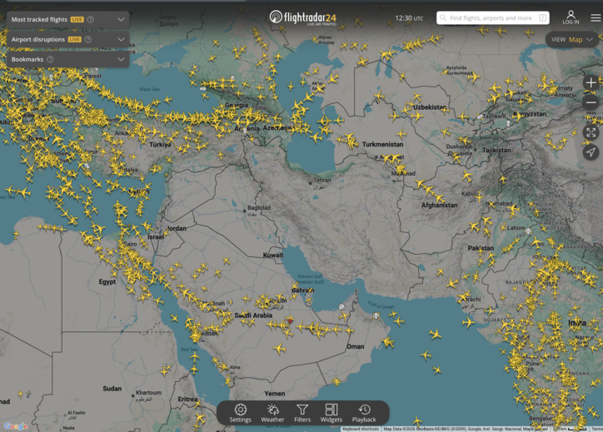Expand the Airport disruptions panel
Screen dimensions: 603x432
coord(121,39)
